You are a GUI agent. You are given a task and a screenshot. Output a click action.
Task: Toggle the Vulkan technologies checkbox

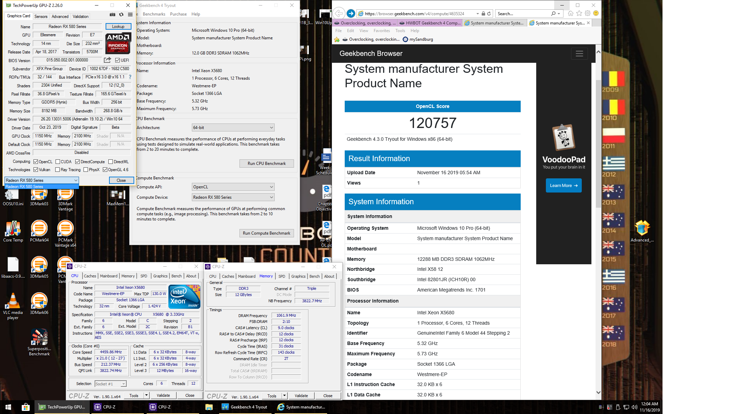tap(36, 170)
